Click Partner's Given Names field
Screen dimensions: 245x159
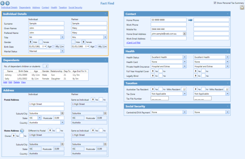tap(89, 28)
